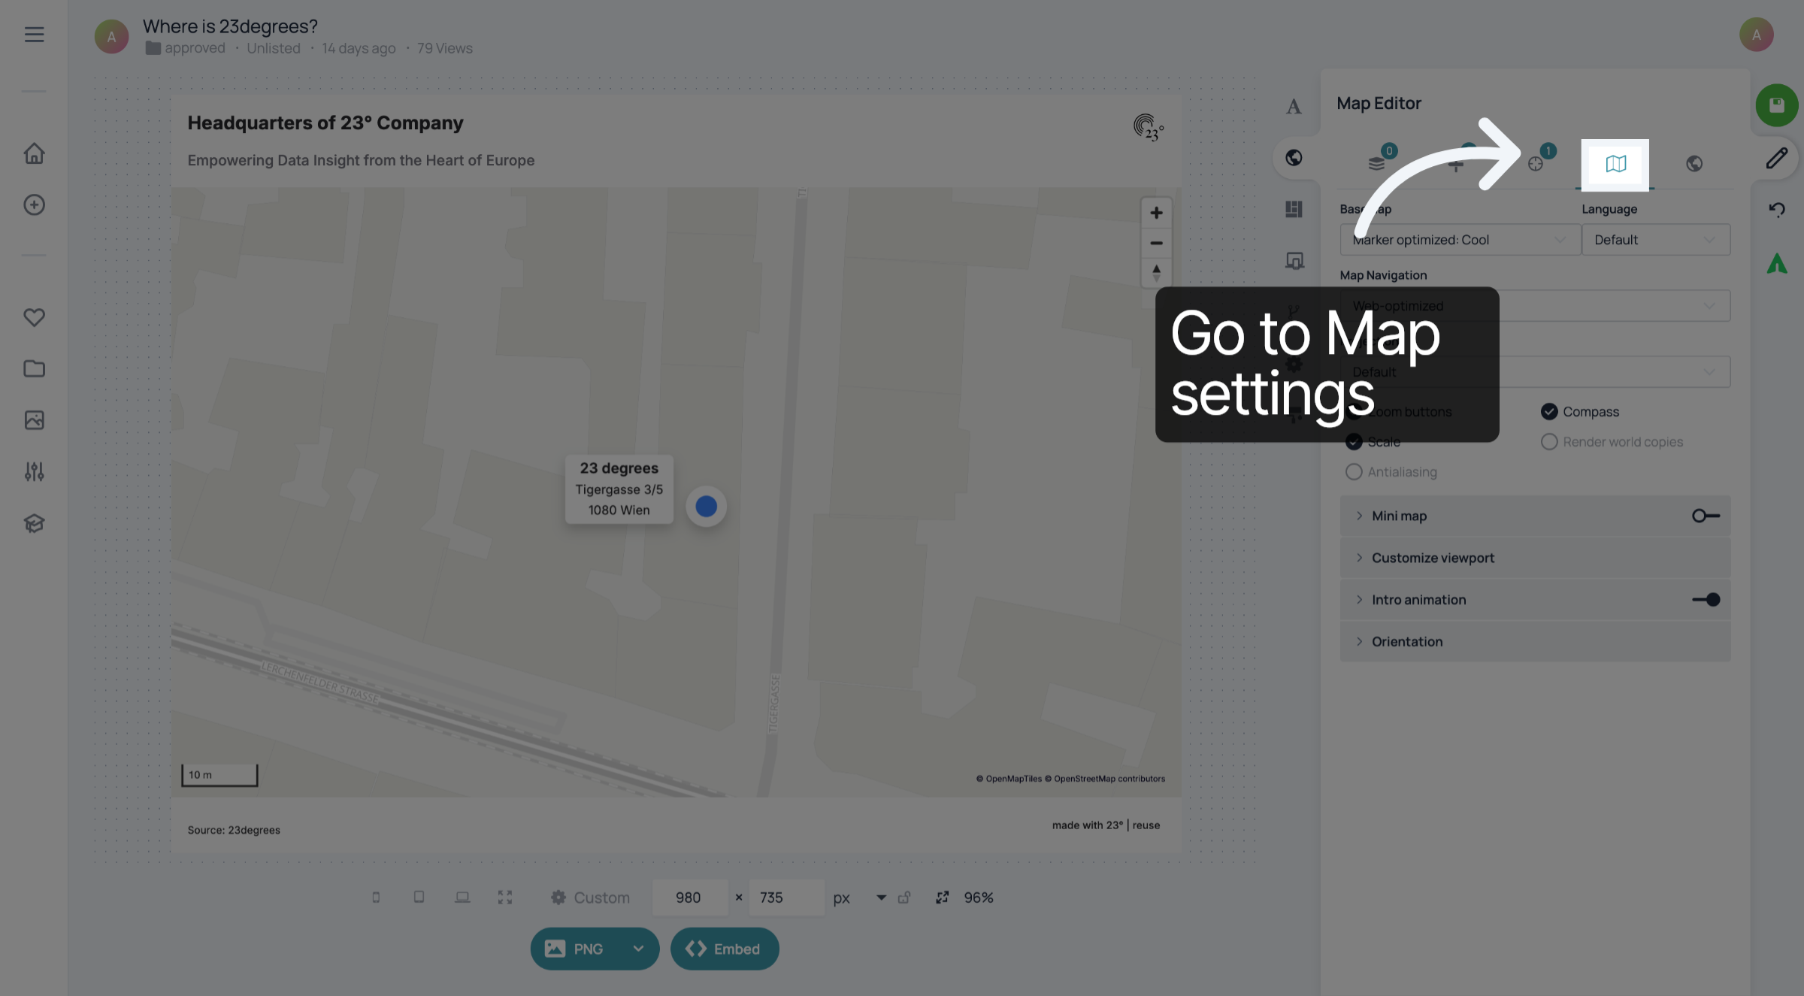Click the 96% zoom level text
The image size is (1804, 996).
coord(978,898)
